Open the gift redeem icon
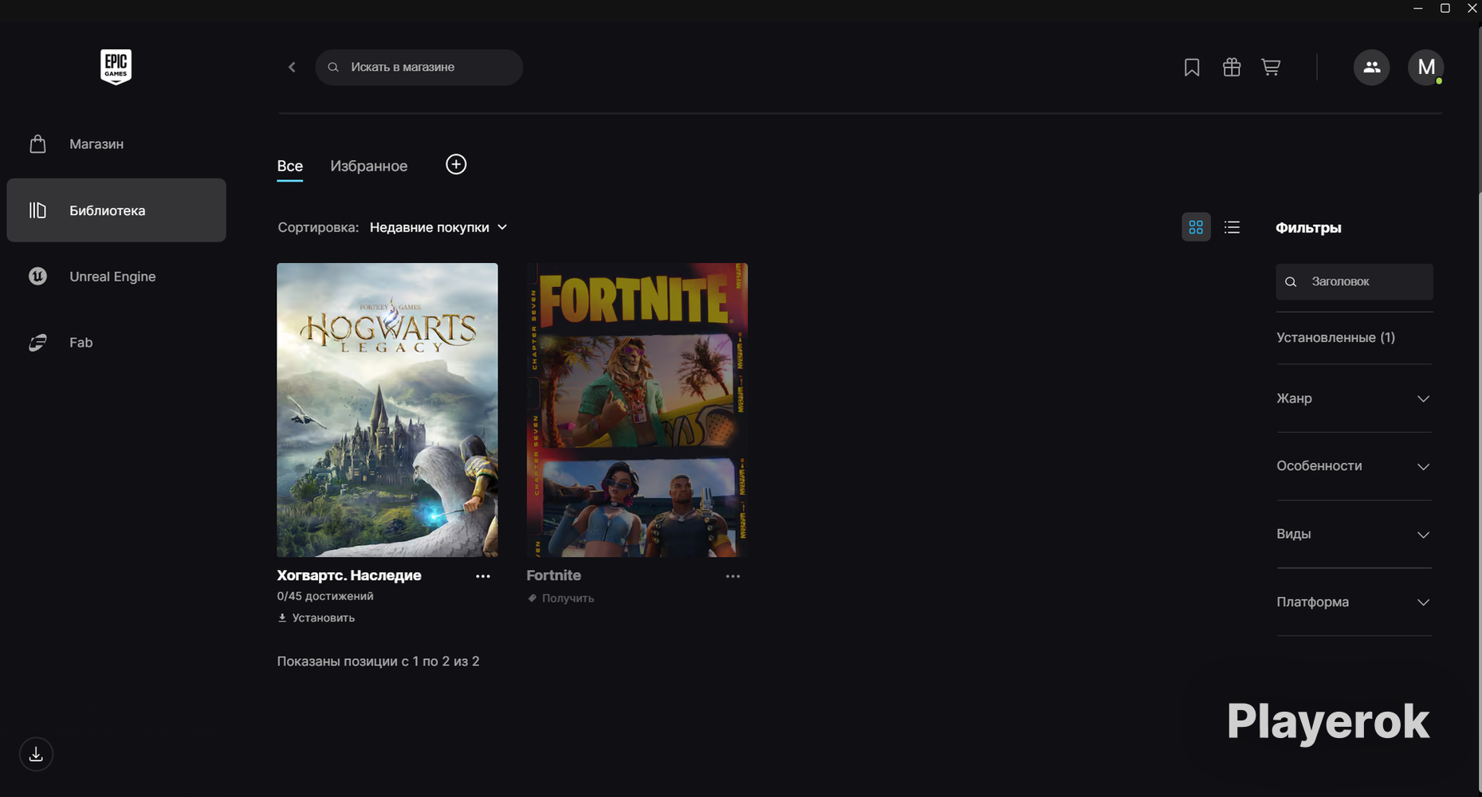Image resolution: width=1482 pixels, height=797 pixels. [x=1232, y=67]
